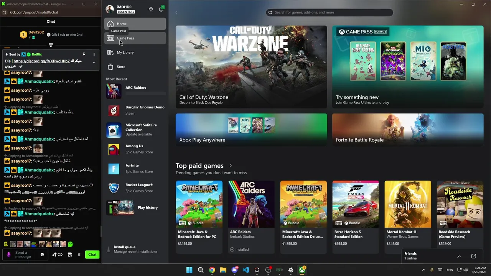Open the Xbox notifications bell
Screen dimensions: 491x276
[161, 9]
